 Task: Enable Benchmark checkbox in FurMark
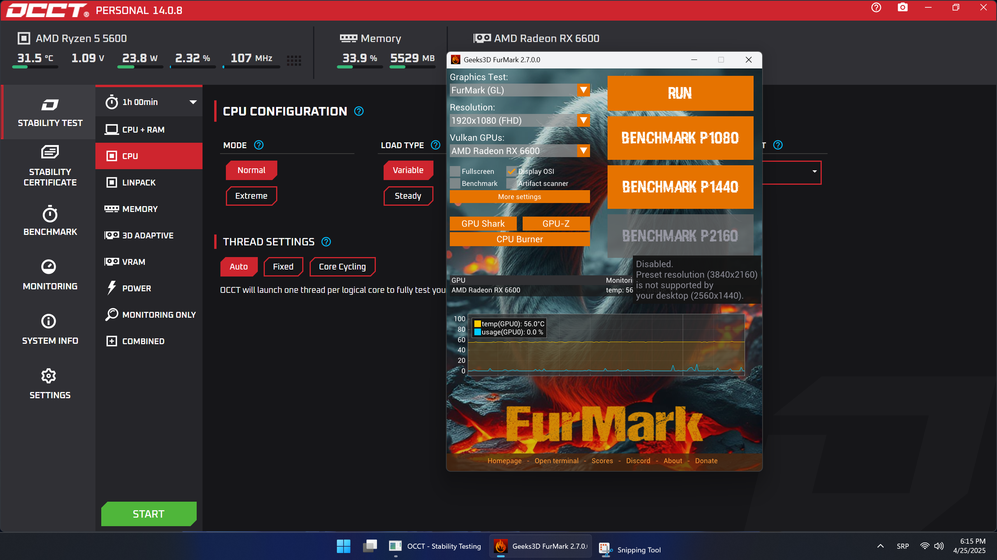(x=455, y=183)
